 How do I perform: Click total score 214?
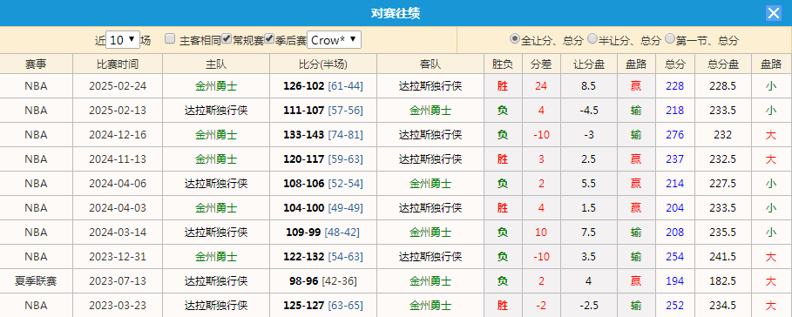click(675, 183)
